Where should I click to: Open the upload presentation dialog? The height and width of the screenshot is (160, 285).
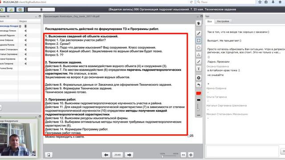49,155
